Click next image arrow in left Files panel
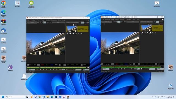 click(81, 33)
